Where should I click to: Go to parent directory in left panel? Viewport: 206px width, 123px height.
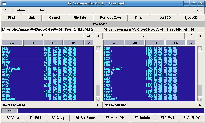click(88, 36)
